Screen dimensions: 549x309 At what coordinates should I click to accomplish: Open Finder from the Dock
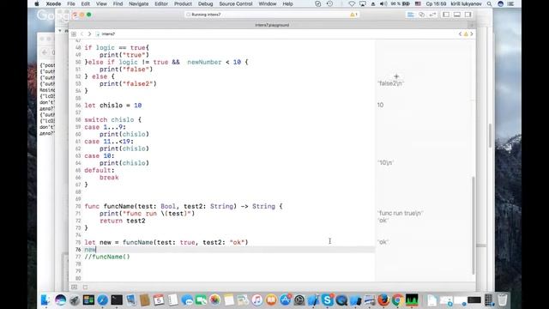pyautogui.click(x=45, y=300)
